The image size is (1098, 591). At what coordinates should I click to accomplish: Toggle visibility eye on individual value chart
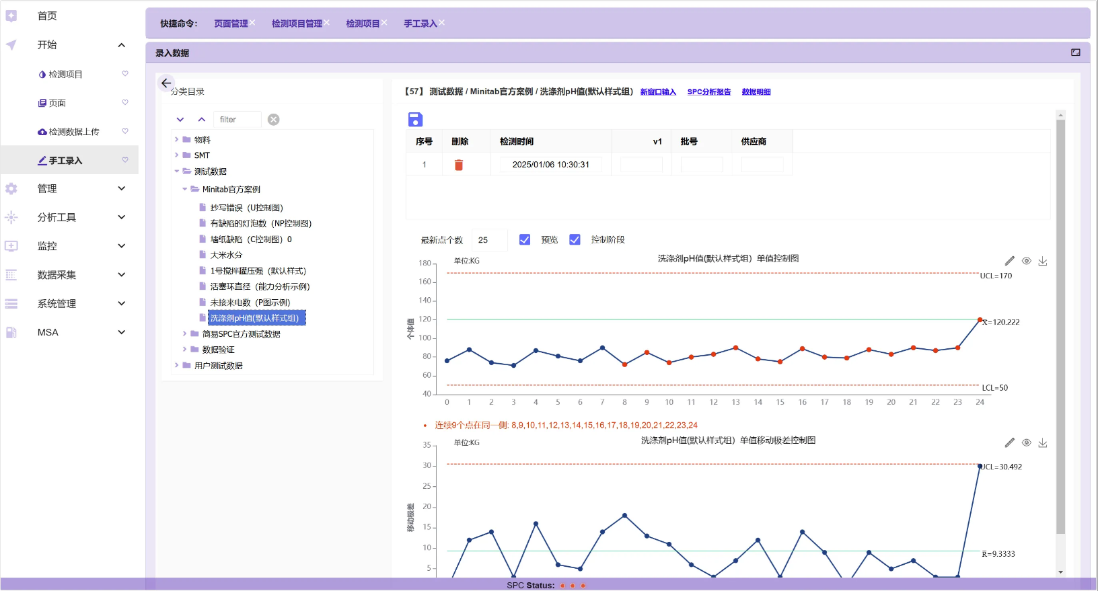pos(1026,261)
